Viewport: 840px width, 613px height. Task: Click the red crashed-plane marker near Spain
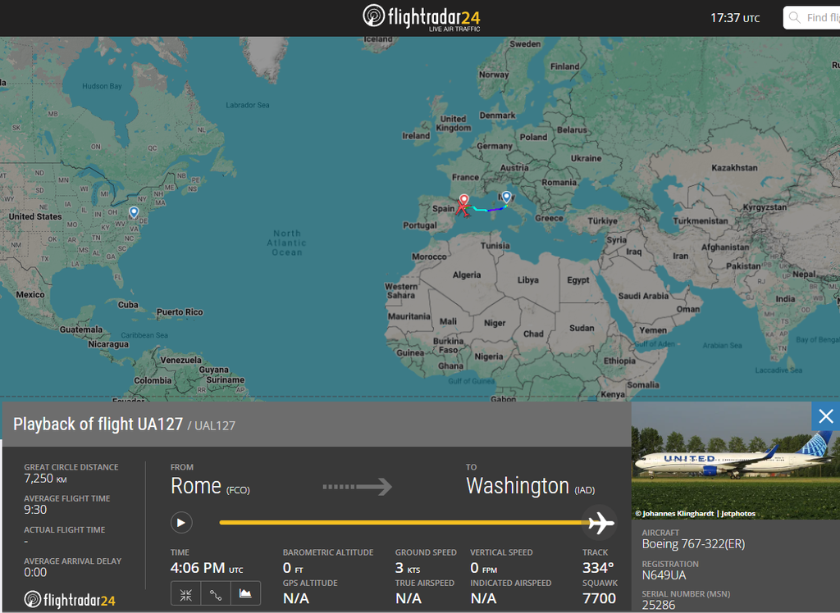pos(463,209)
